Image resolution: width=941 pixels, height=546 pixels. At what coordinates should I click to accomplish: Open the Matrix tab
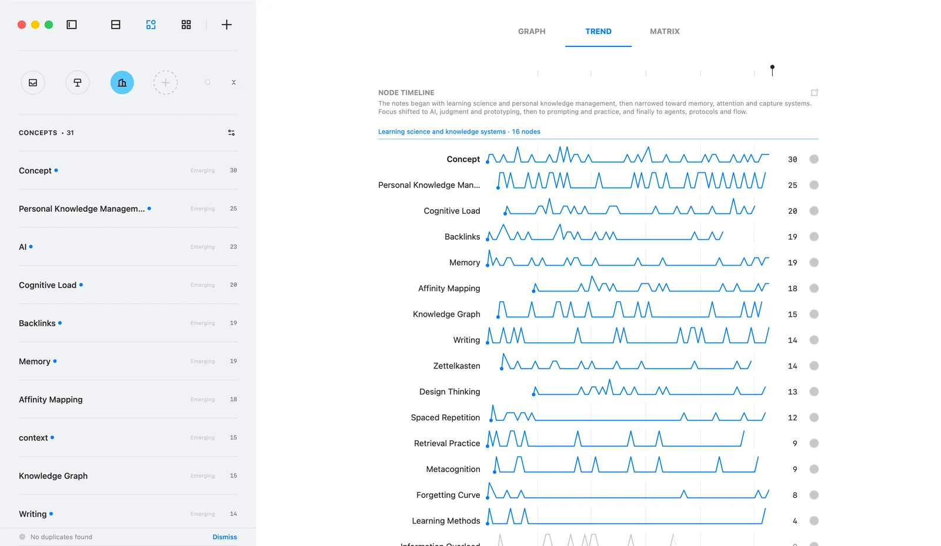[665, 32]
